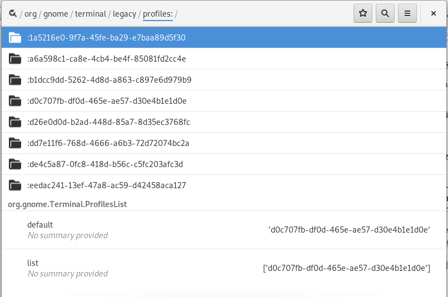Click folder icon of b1dcc9dd profile
This screenshot has height=297, width=448.
coord(15,79)
